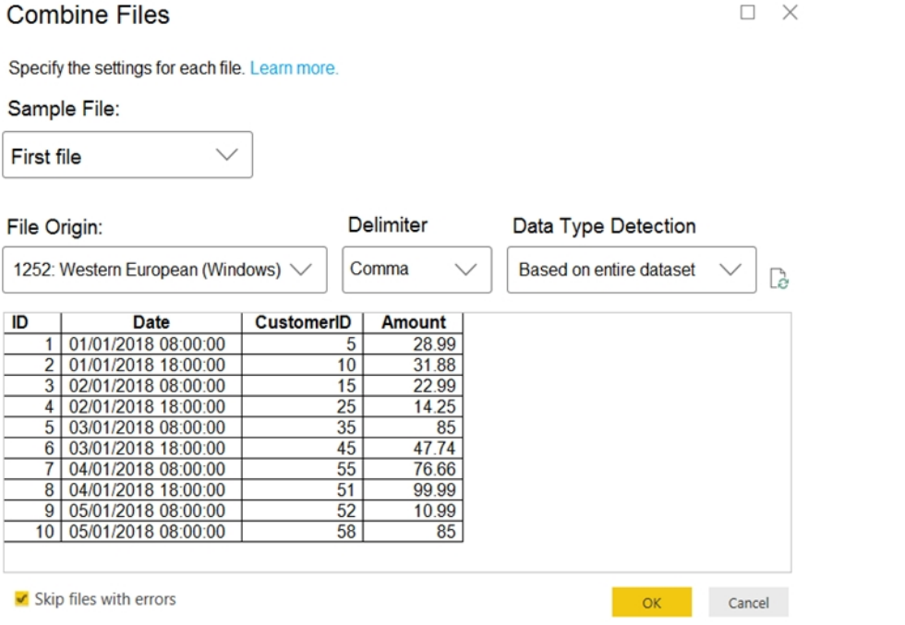This screenshot has height=625, width=905.
Task: Click the Cancel button
Action: click(748, 603)
